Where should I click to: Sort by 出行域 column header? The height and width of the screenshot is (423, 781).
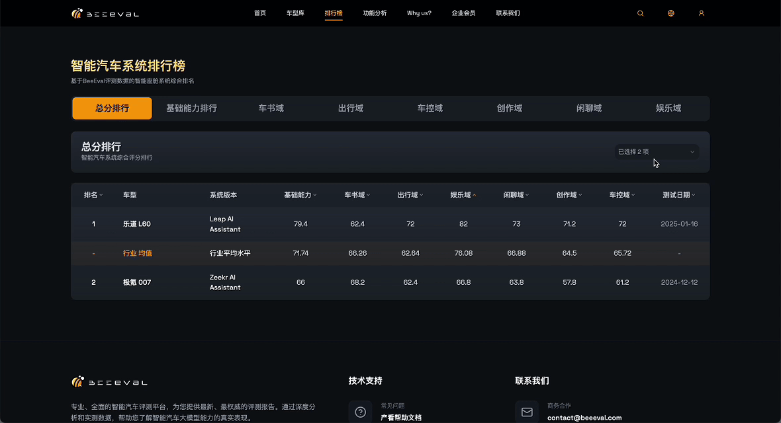coord(410,195)
